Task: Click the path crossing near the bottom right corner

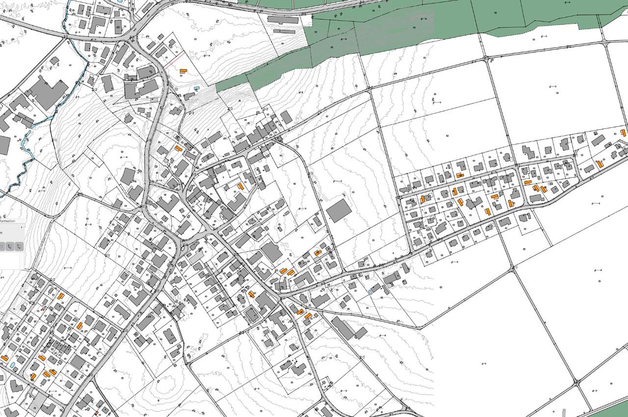Action: 577,382
